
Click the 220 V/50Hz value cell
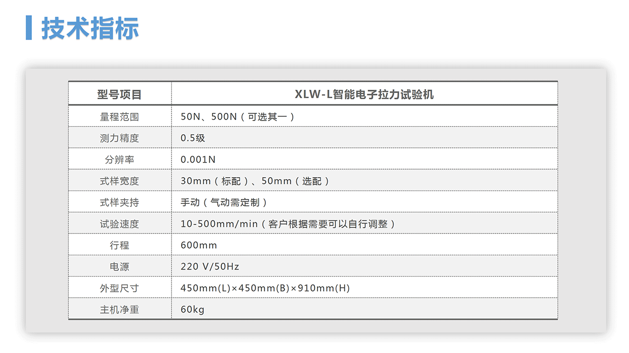click(x=209, y=266)
